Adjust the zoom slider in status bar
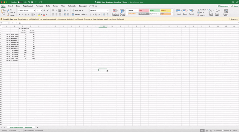The image size is (239, 132). click(x=223, y=131)
